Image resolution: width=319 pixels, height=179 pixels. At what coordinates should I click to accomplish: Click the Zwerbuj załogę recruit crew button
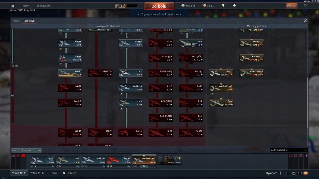(169, 160)
